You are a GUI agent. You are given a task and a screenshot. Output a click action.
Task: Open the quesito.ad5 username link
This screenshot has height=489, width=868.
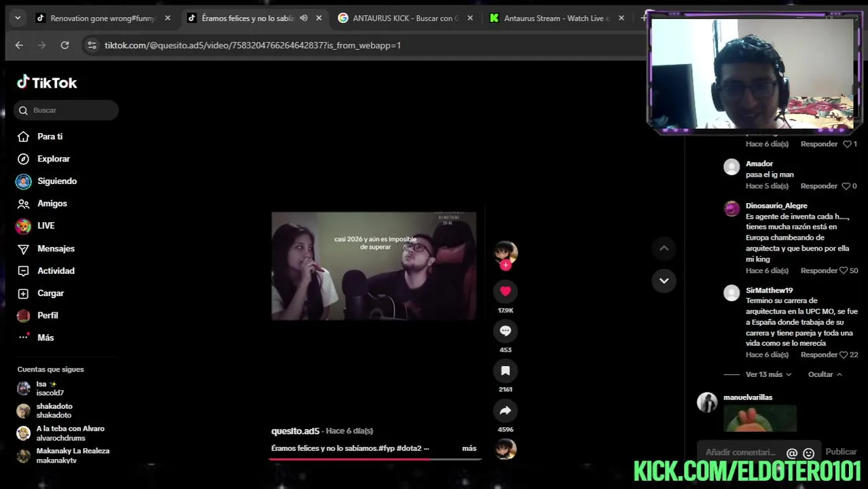(295, 431)
